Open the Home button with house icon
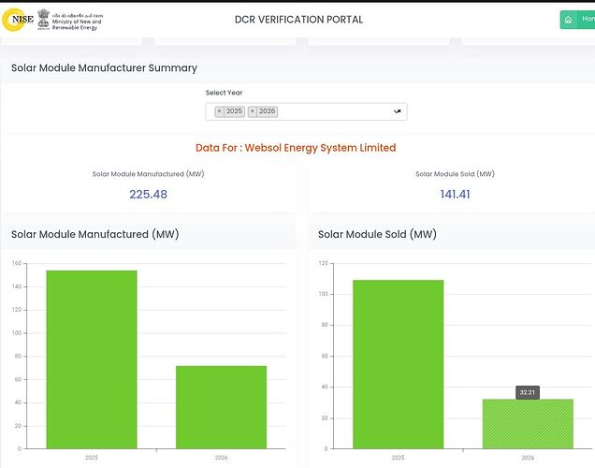 point(577,20)
